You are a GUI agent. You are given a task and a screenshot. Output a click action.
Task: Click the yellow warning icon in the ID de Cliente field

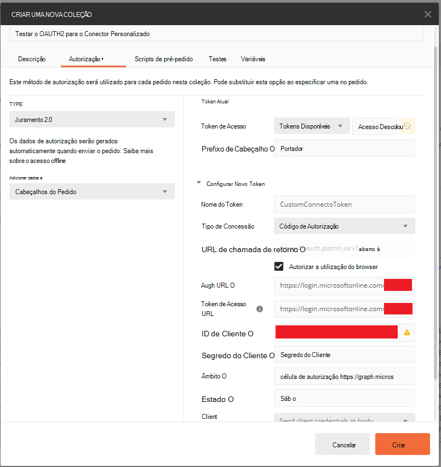pos(406,332)
